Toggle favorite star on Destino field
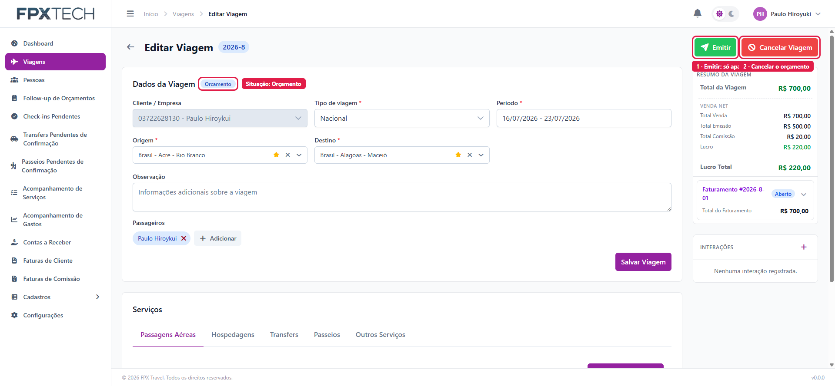Viewport: 835px width, 386px height. pyautogui.click(x=458, y=155)
